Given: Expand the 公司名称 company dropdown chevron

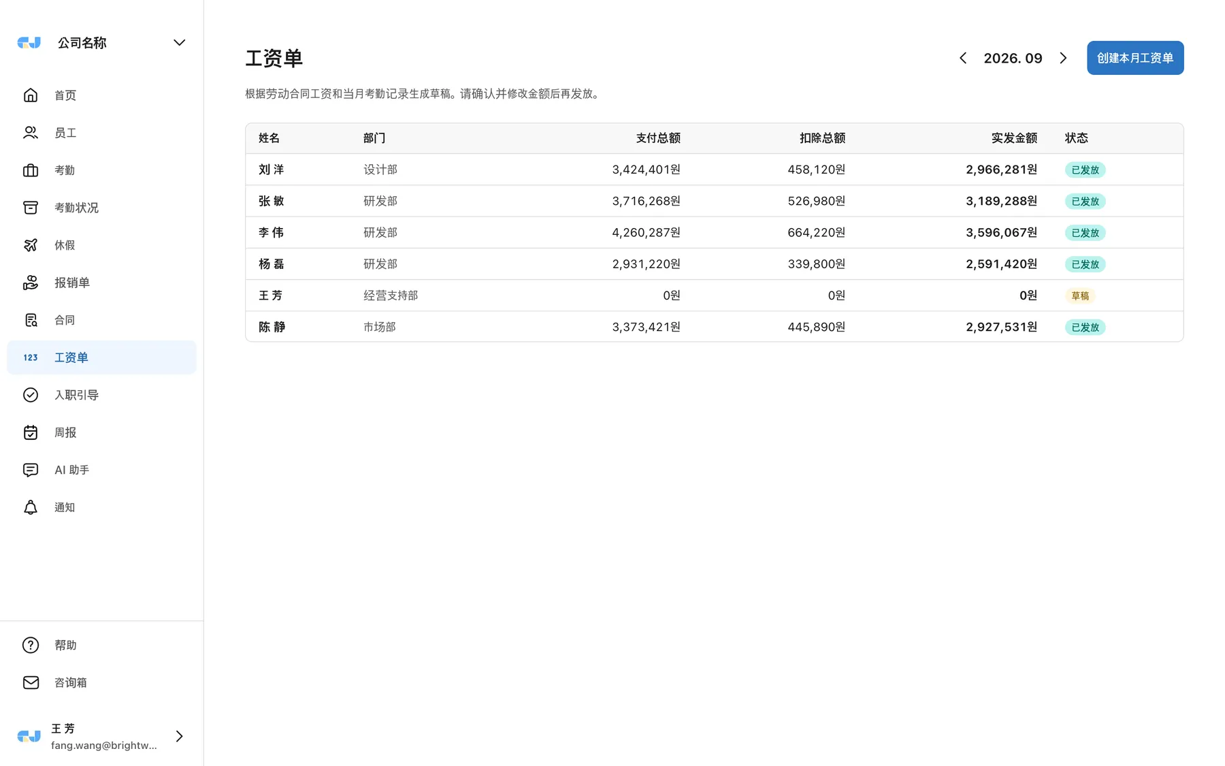Looking at the screenshot, I should [179, 43].
